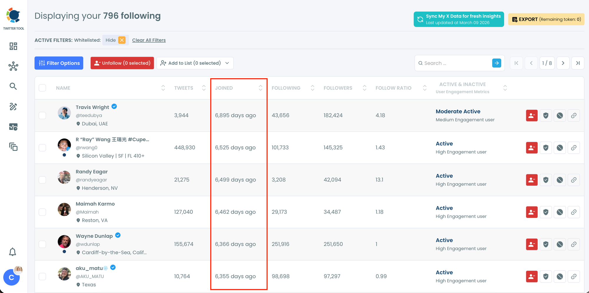Jump to the last page
The image size is (589, 293).
click(x=578, y=63)
